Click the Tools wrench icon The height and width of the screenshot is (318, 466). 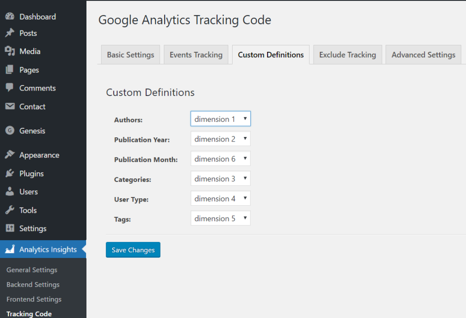click(10, 210)
